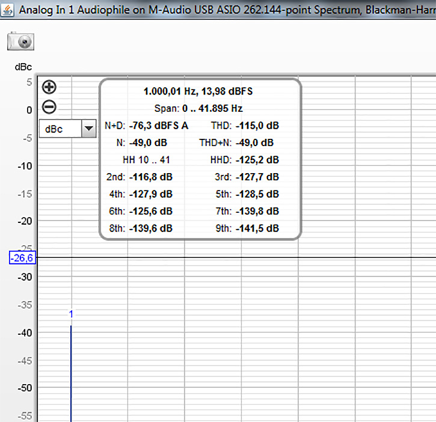Screen dimensions: 436x422
Task: Select the 7th harmonic -139,8 dB value
Action: pyautogui.click(x=257, y=211)
